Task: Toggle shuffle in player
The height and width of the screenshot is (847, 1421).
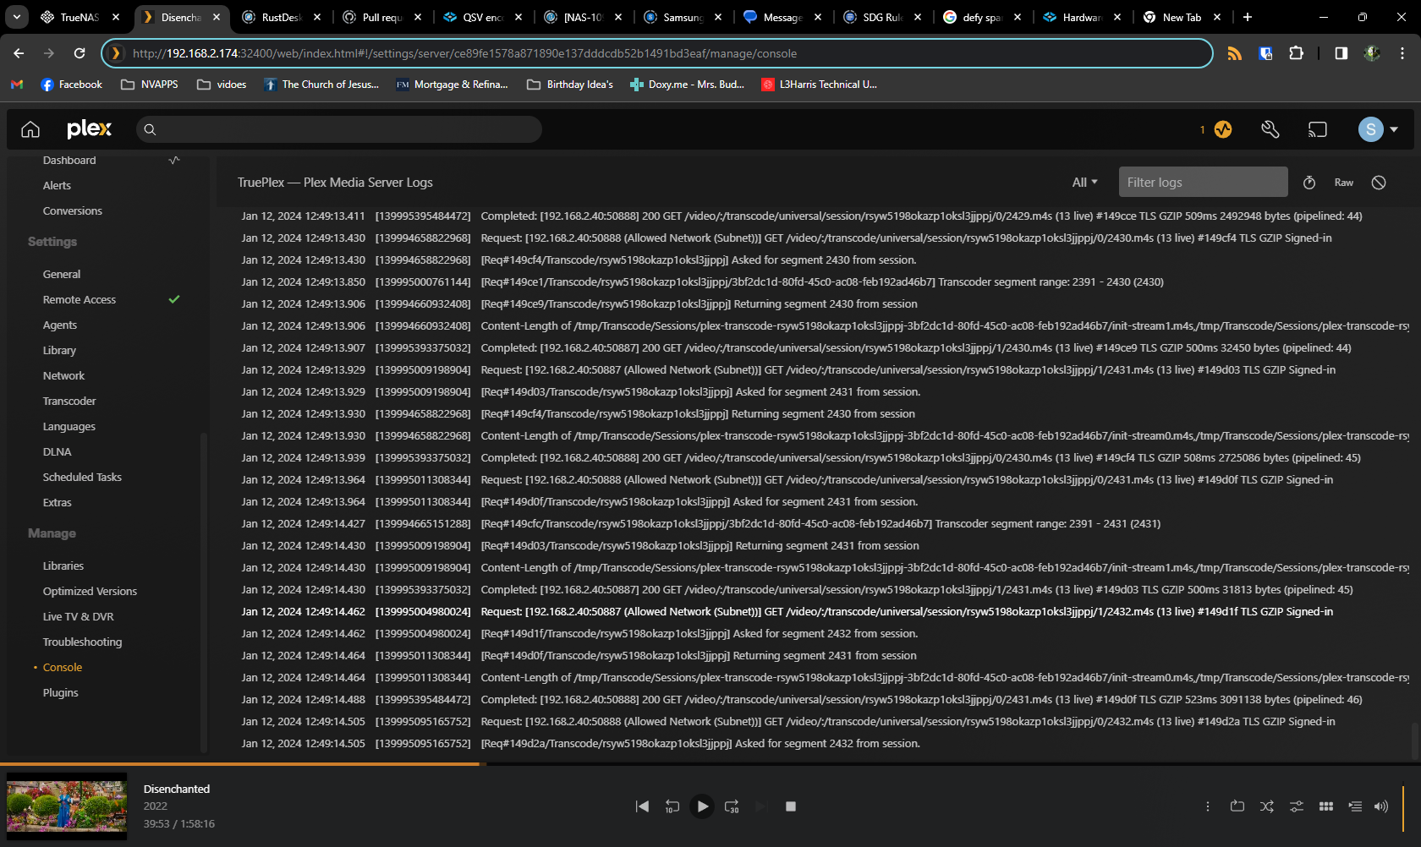Action: (x=1267, y=806)
